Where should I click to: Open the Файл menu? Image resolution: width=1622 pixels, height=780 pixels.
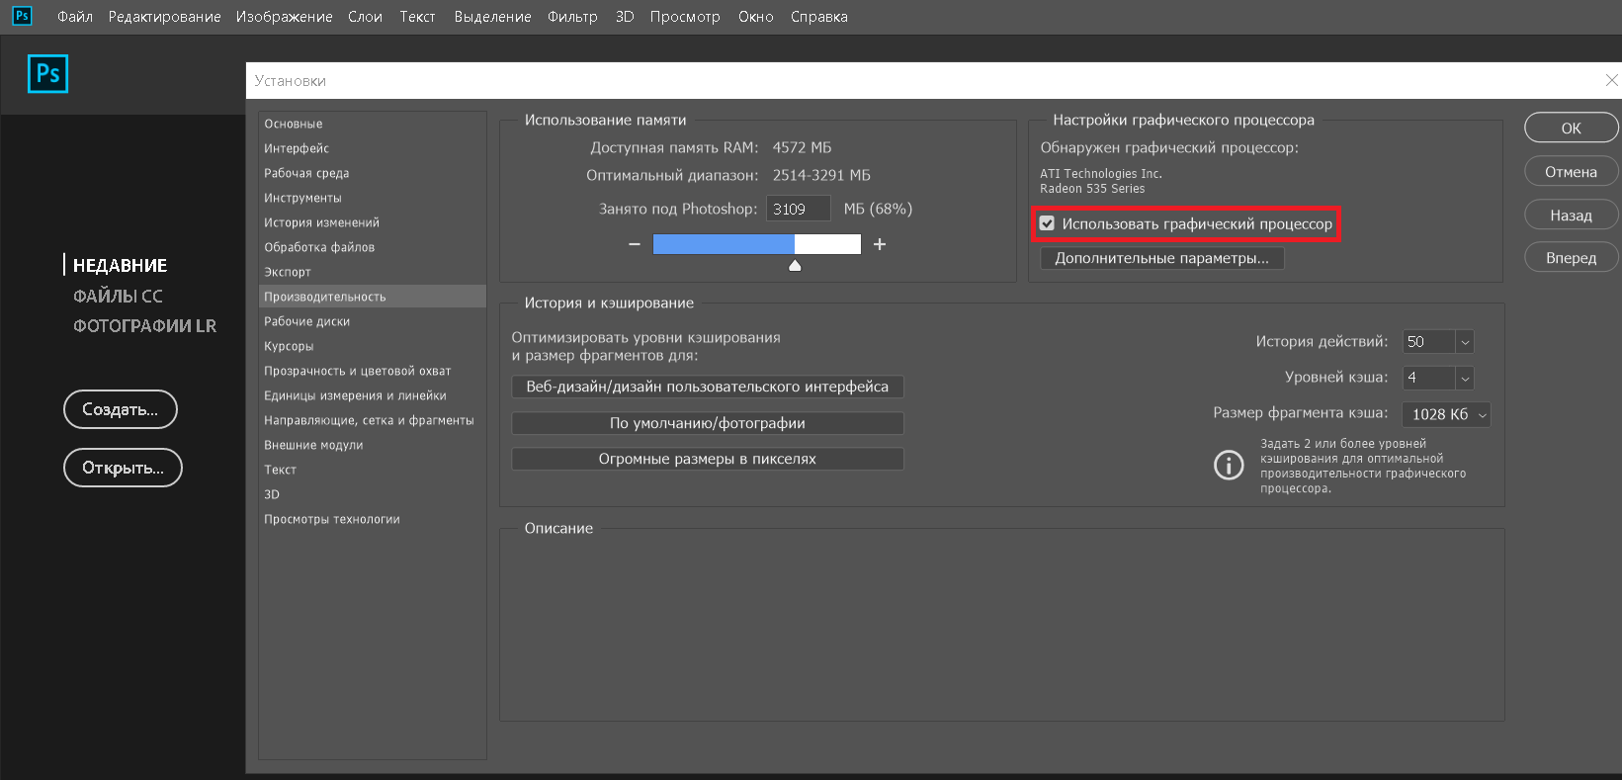point(75,17)
